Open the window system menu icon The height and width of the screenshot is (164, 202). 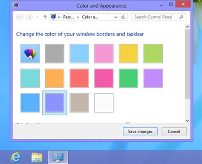[16, 5]
